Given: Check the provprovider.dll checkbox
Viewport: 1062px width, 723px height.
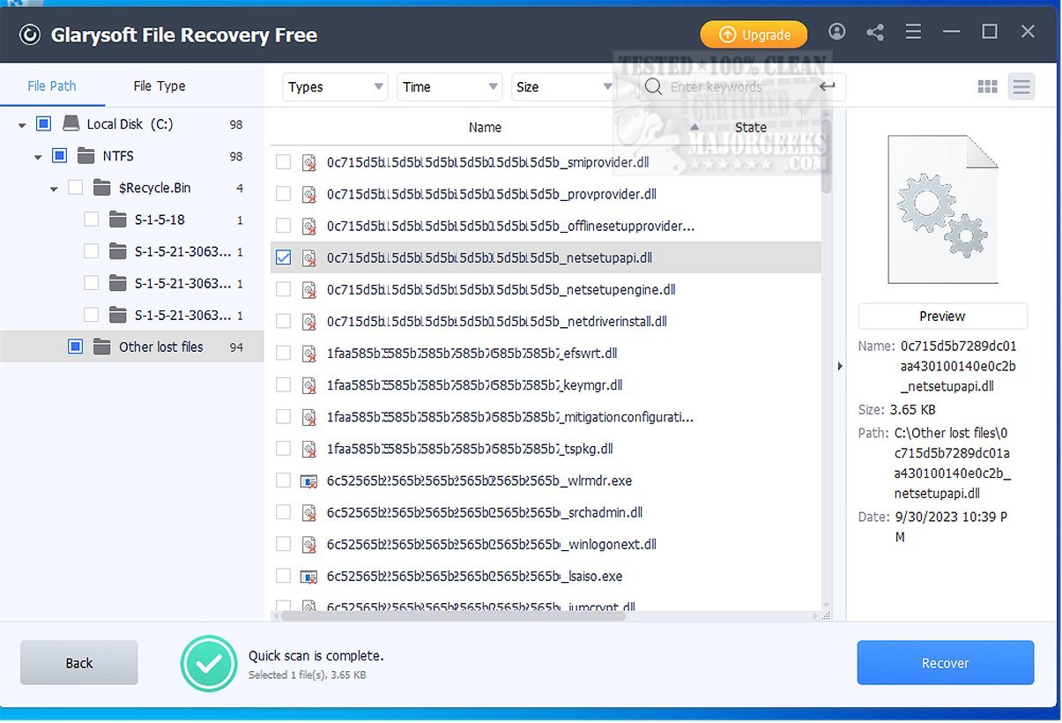Looking at the screenshot, I should [x=283, y=194].
